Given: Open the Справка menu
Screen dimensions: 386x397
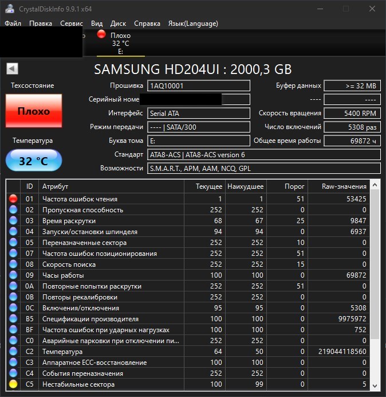Looking at the screenshot, I should (147, 24).
